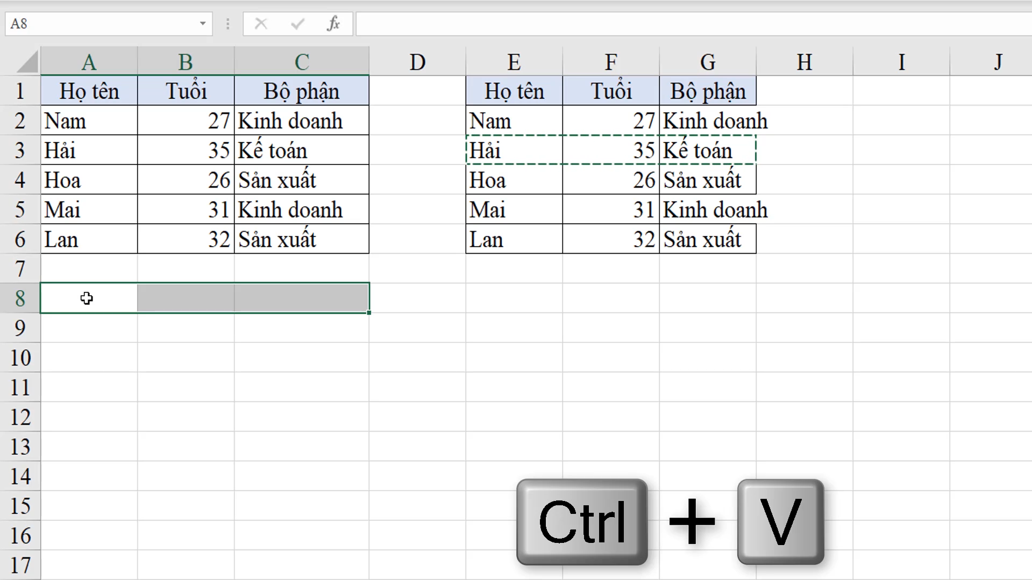This screenshot has width=1032, height=580.
Task: Click the Insert Function (fx) icon
Action: [x=333, y=24]
